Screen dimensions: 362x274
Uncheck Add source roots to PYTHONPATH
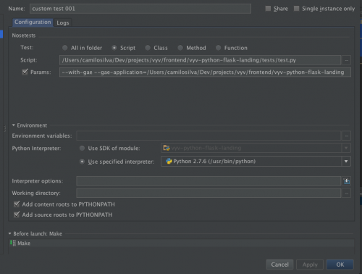17,215
